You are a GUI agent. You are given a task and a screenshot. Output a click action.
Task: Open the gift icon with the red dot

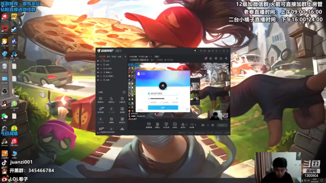(x=206, y=58)
